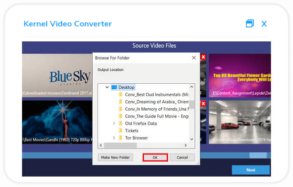The image size is (293, 187).
Task: Select the car garage video thumbnail
Action: (240, 122)
